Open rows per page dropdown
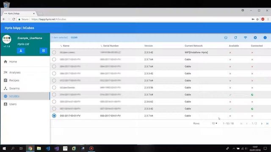 pyautogui.click(x=214, y=123)
